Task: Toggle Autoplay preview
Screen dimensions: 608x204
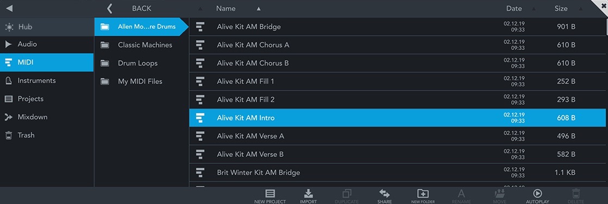Action: [x=537, y=196]
